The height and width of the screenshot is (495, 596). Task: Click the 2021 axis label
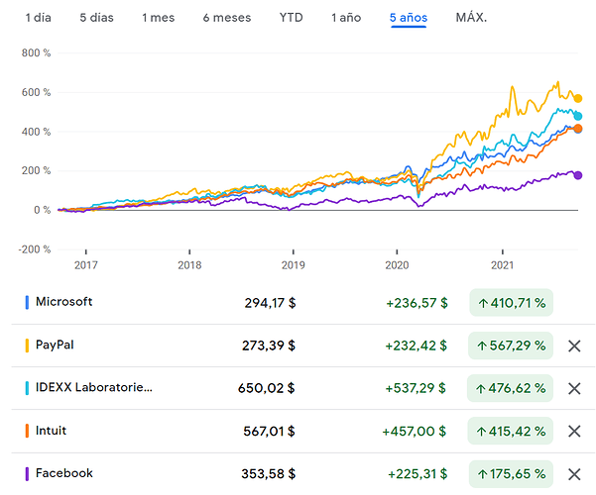coord(502,265)
